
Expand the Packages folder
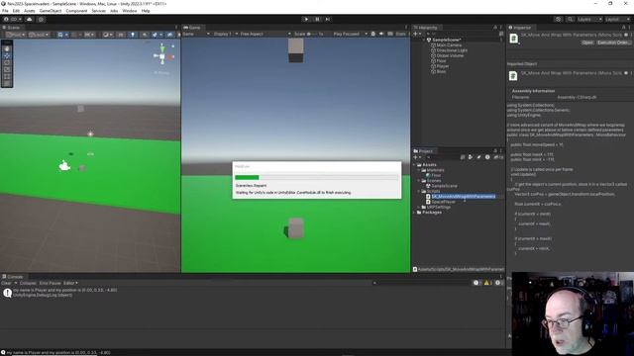(x=414, y=212)
